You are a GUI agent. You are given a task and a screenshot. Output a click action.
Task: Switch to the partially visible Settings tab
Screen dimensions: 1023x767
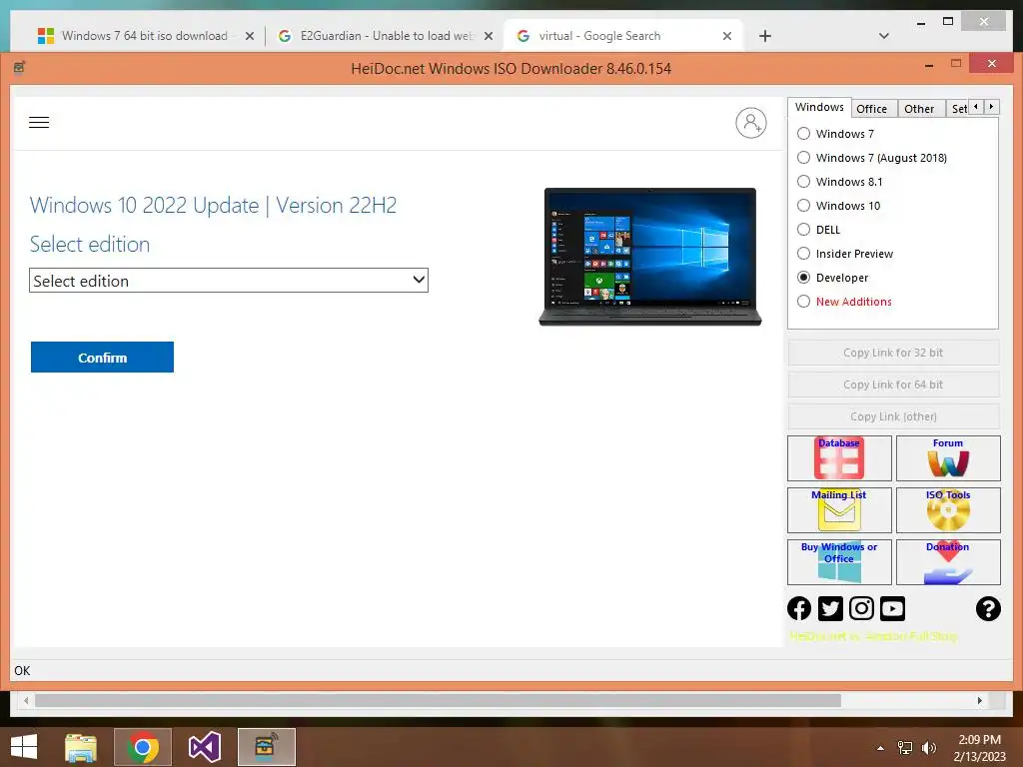click(958, 108)
